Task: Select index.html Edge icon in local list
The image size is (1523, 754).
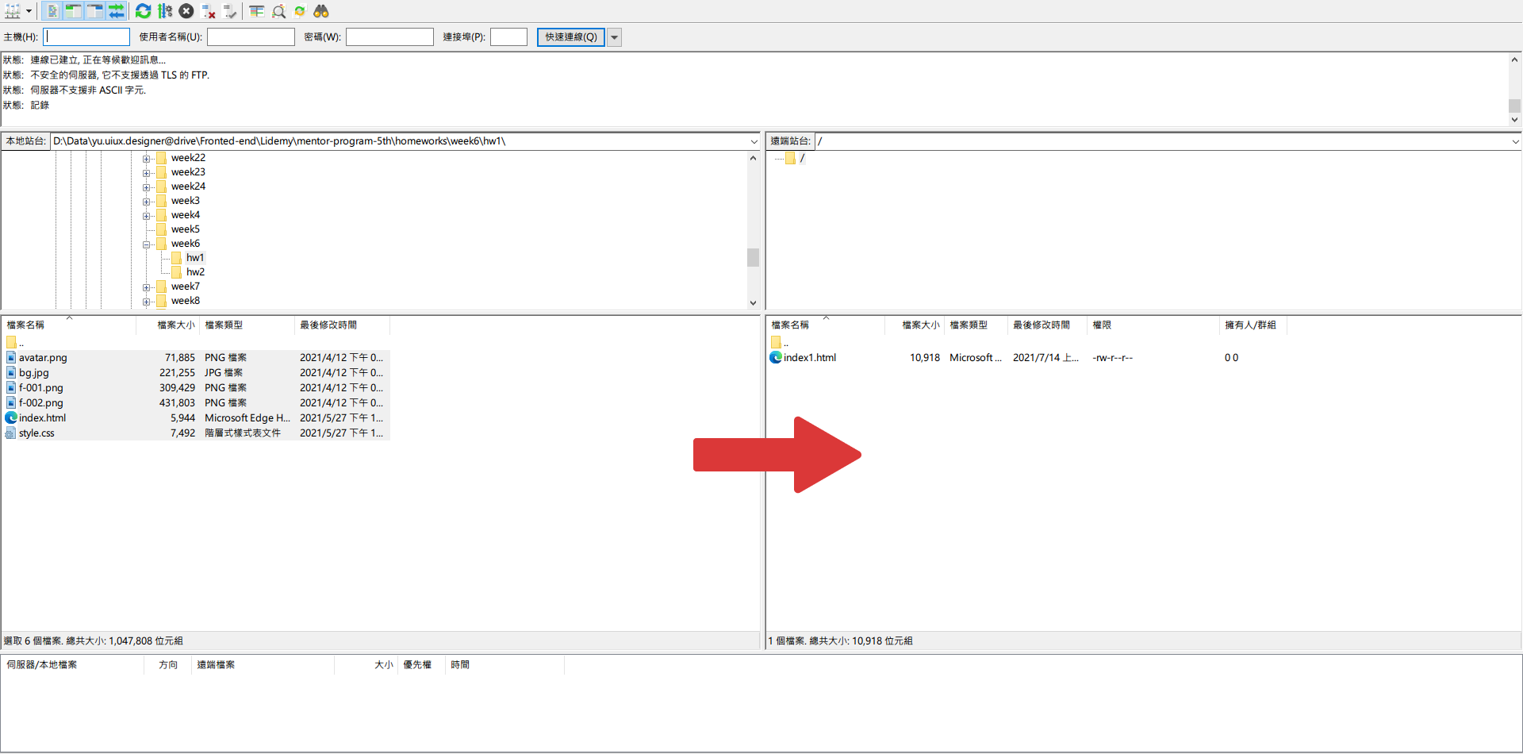Action: pos(11,417)
